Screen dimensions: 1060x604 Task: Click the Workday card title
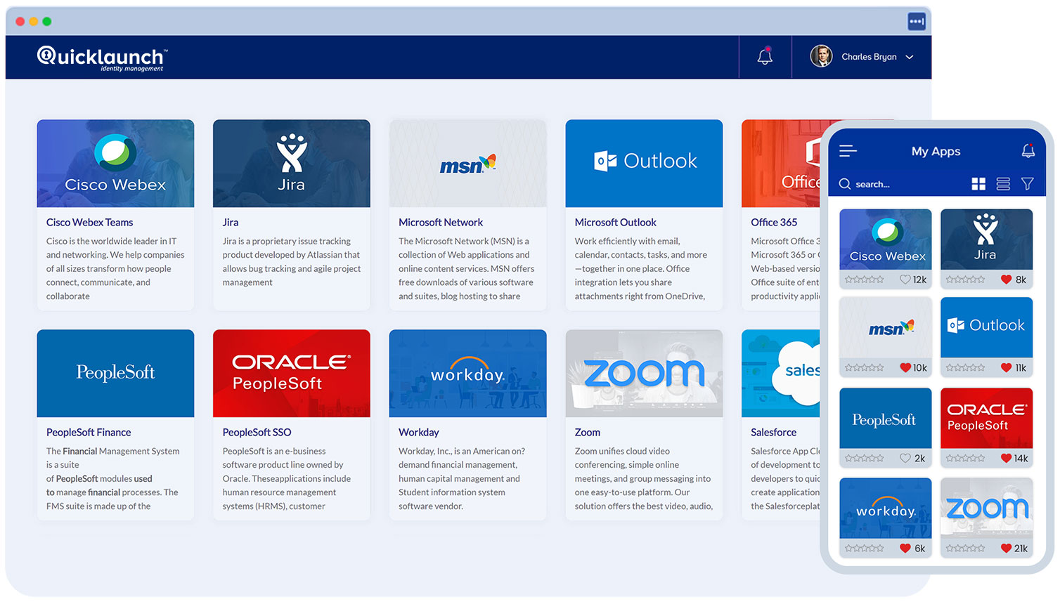tap(418, 432)
